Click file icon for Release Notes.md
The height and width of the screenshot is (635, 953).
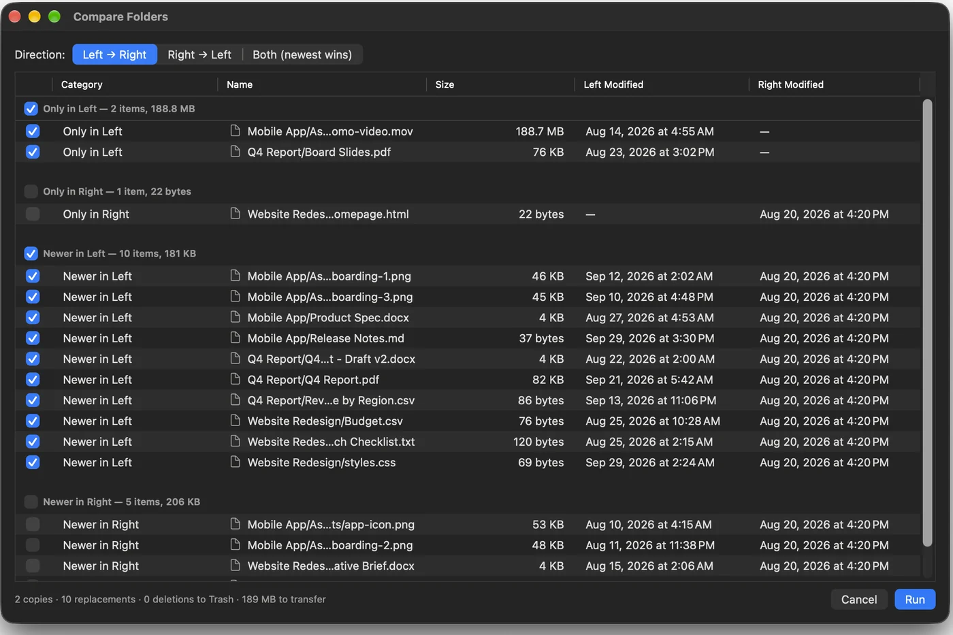[236, 338]
